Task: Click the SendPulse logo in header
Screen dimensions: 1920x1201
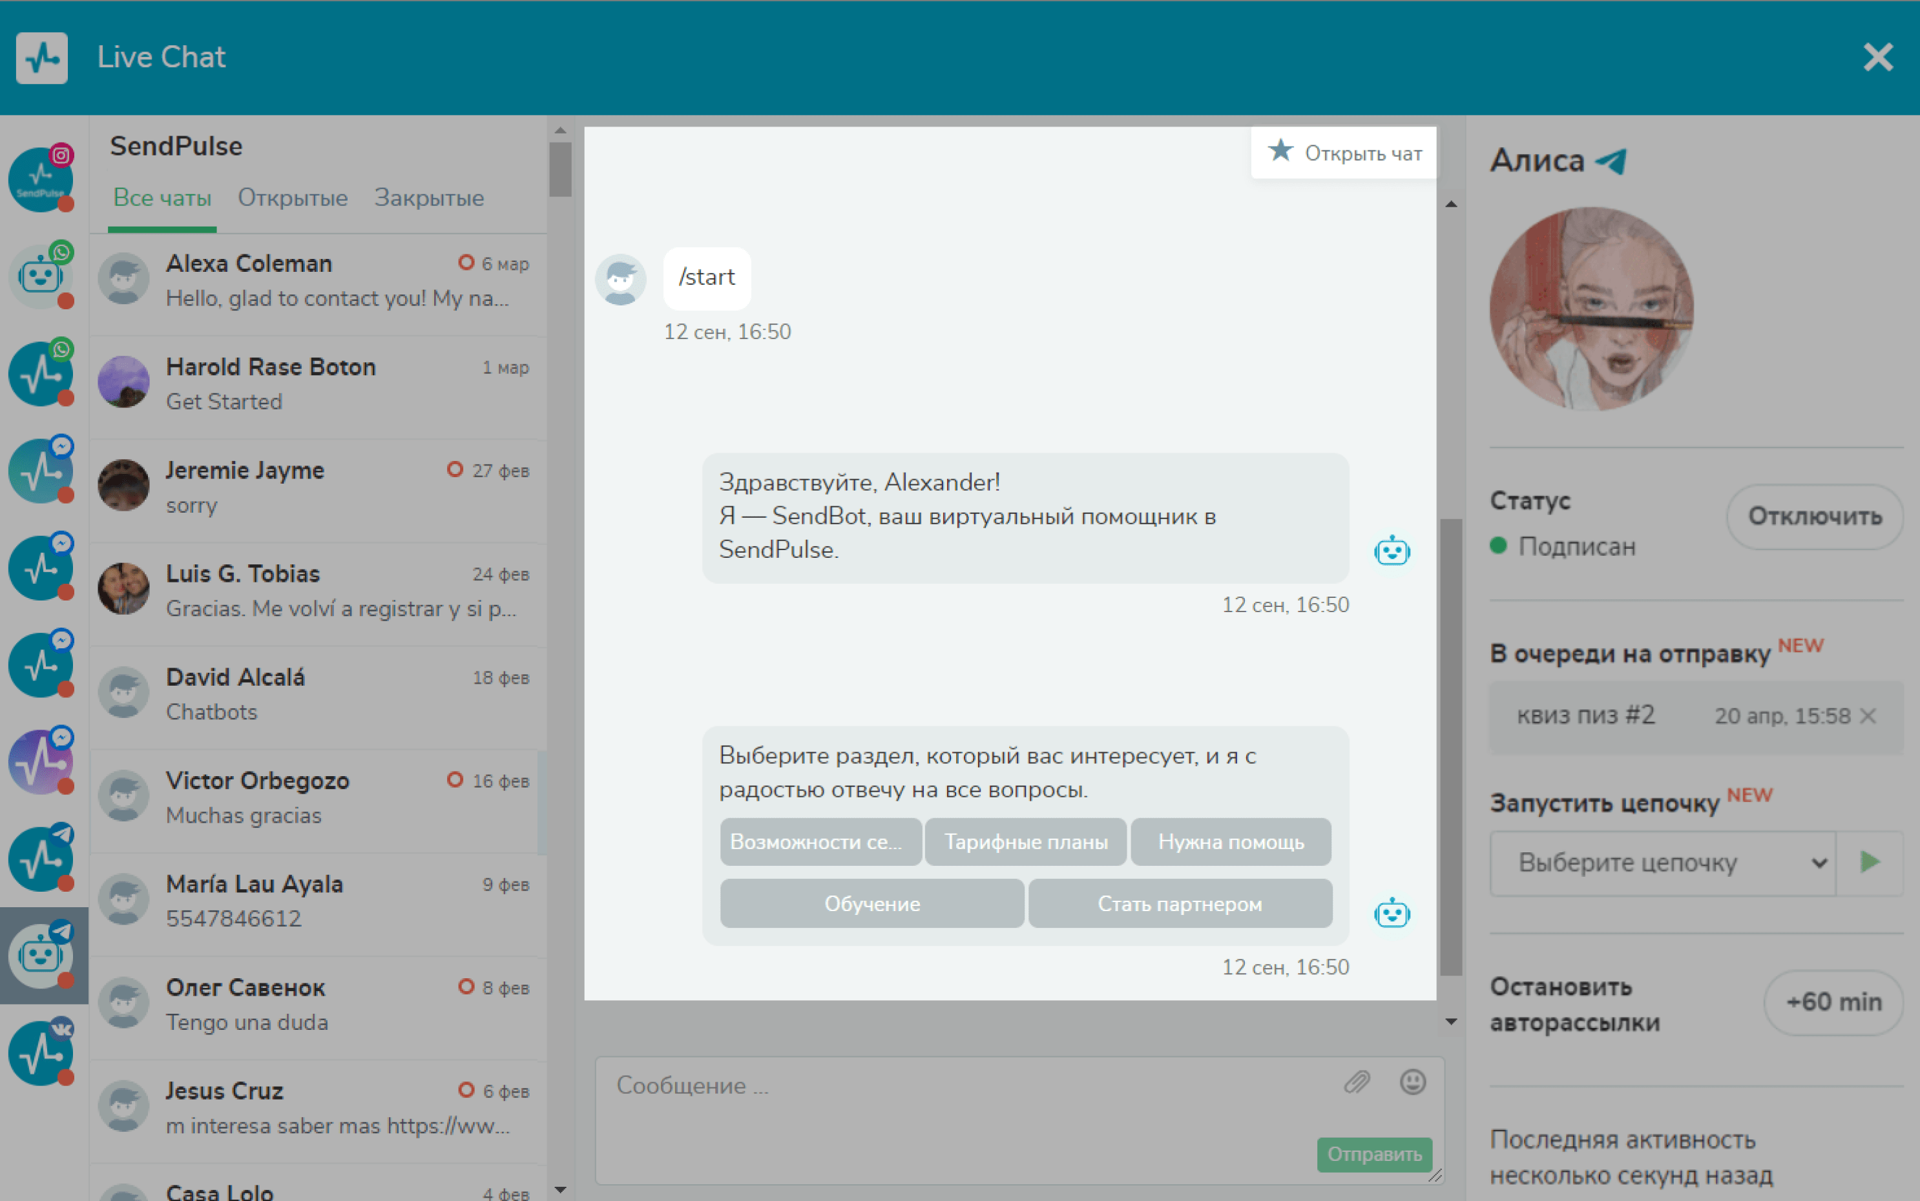Action: 41,57
